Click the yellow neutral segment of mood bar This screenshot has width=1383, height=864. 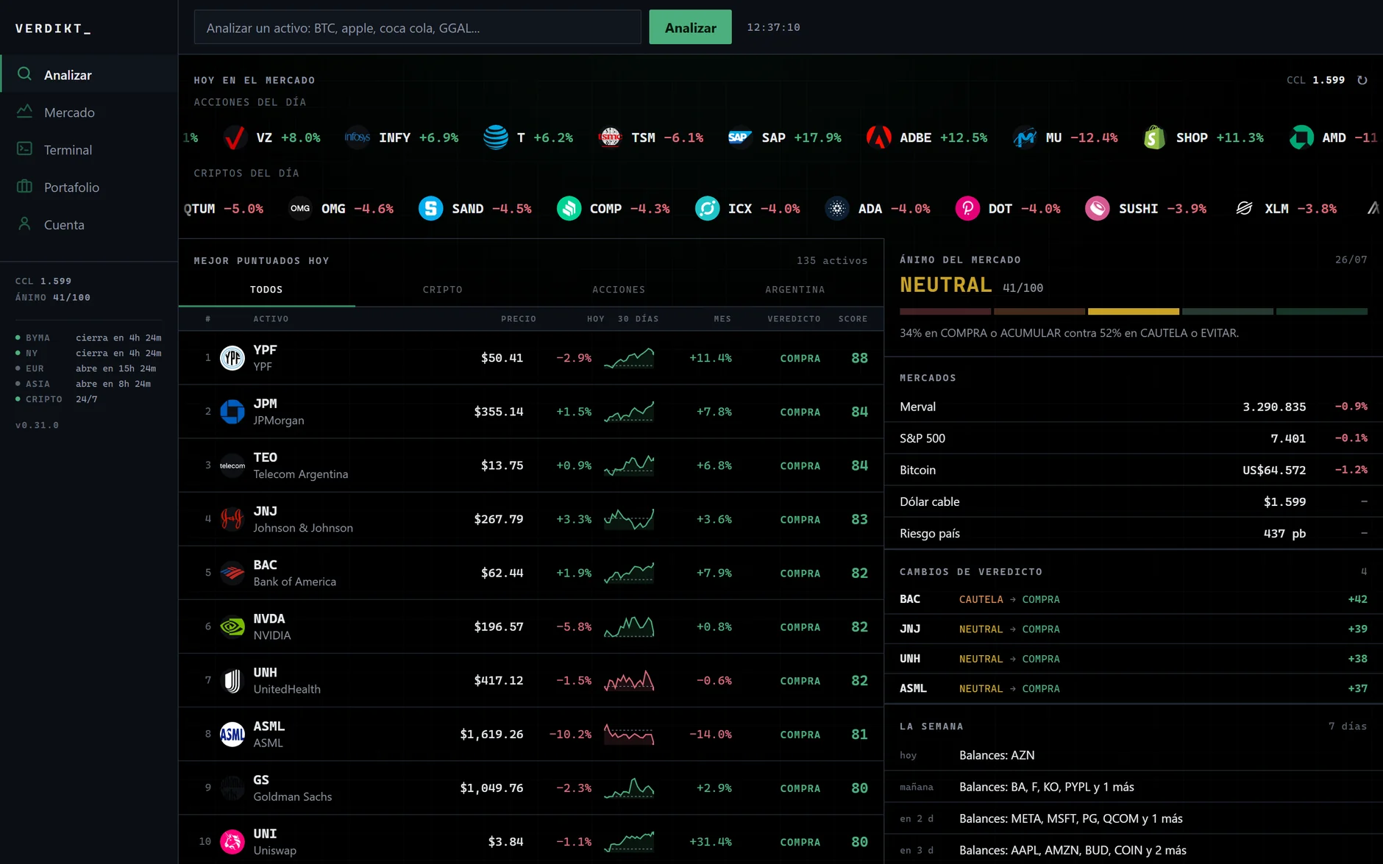pos(1133,312)
